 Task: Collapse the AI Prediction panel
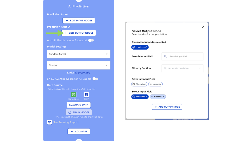click(79, 132)
